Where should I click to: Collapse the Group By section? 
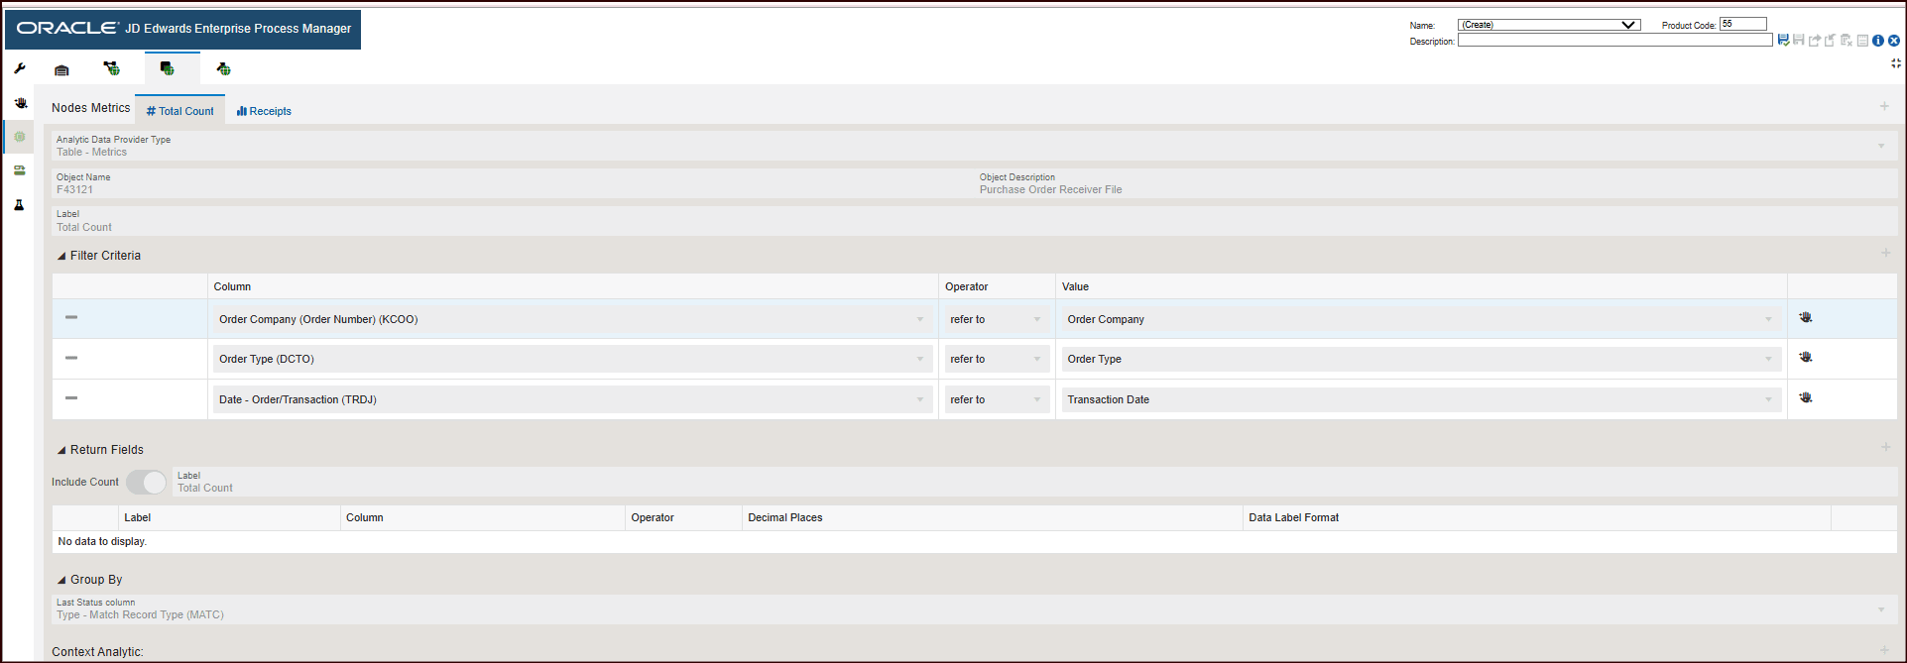[x=61, y=580]
